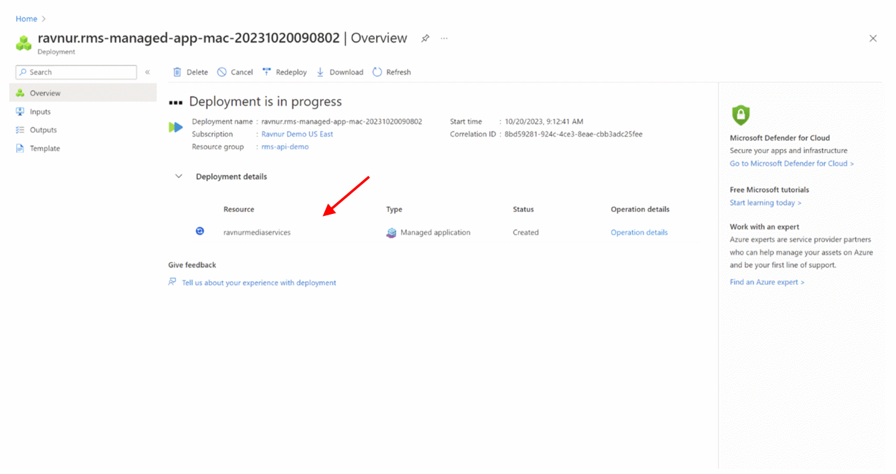Pin the deployment page with pushpin icon
This screenshot has height=474, width=896.
[x=425, y=39]
